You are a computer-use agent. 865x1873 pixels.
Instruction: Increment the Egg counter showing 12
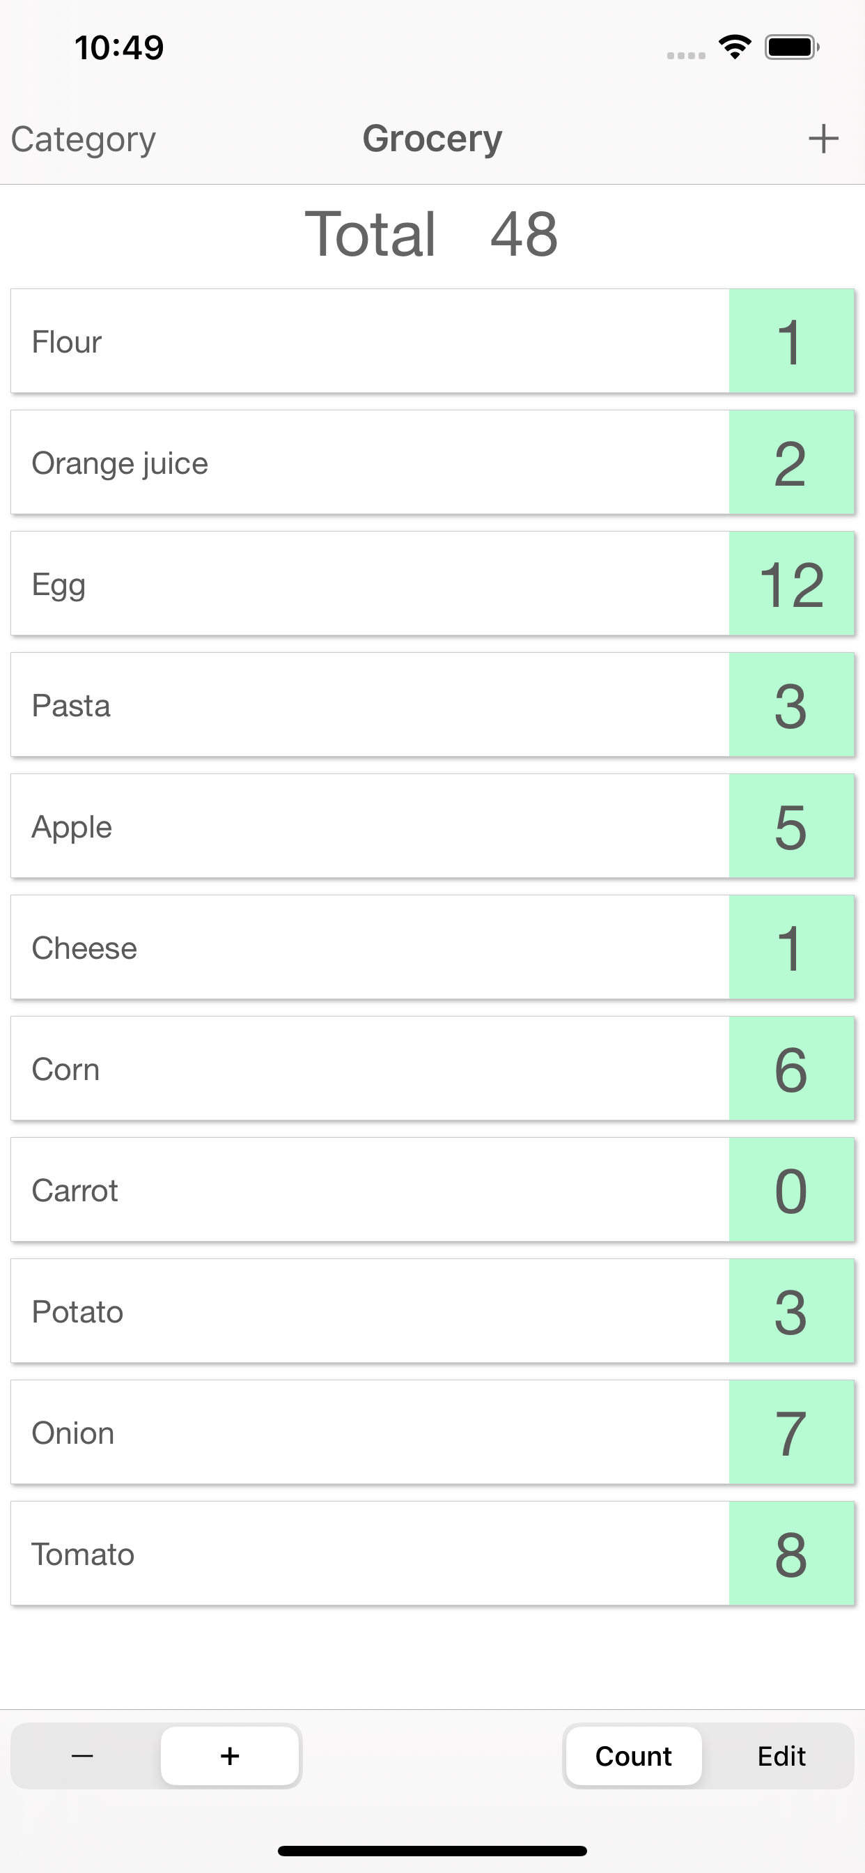point(791,584)
